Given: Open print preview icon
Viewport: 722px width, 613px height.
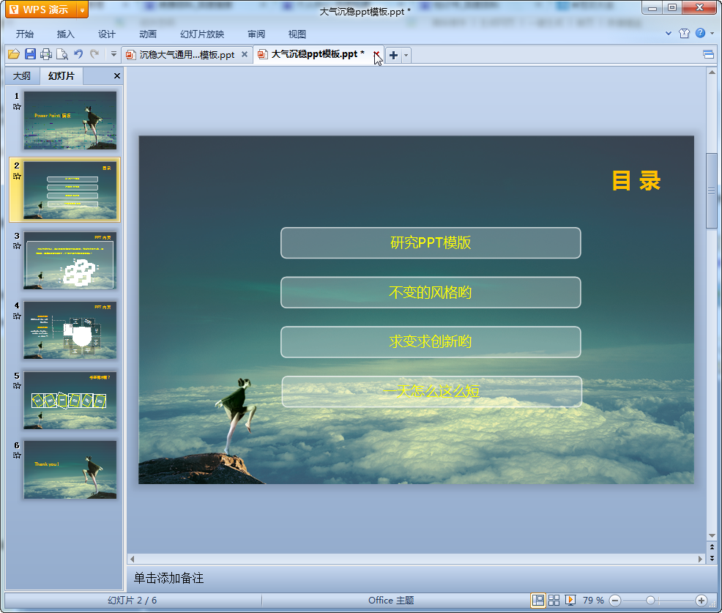Looking at the screenshot, I should 62,54.
